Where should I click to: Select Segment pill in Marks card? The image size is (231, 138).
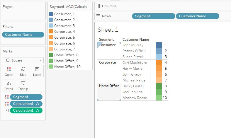point(26,97)
